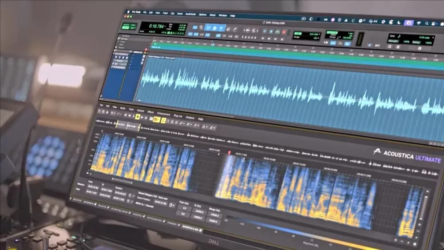Screen dimensions: 444x250
Task: Click the main counter showing 0:16.784
Action: click(156, 26)
